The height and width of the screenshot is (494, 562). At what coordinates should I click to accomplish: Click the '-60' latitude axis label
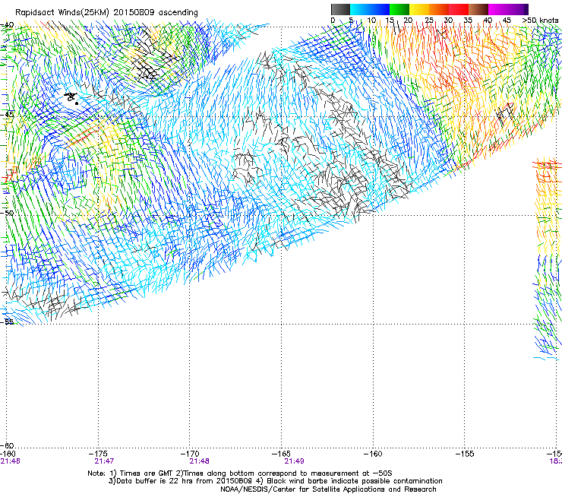[x=7, y=445]
